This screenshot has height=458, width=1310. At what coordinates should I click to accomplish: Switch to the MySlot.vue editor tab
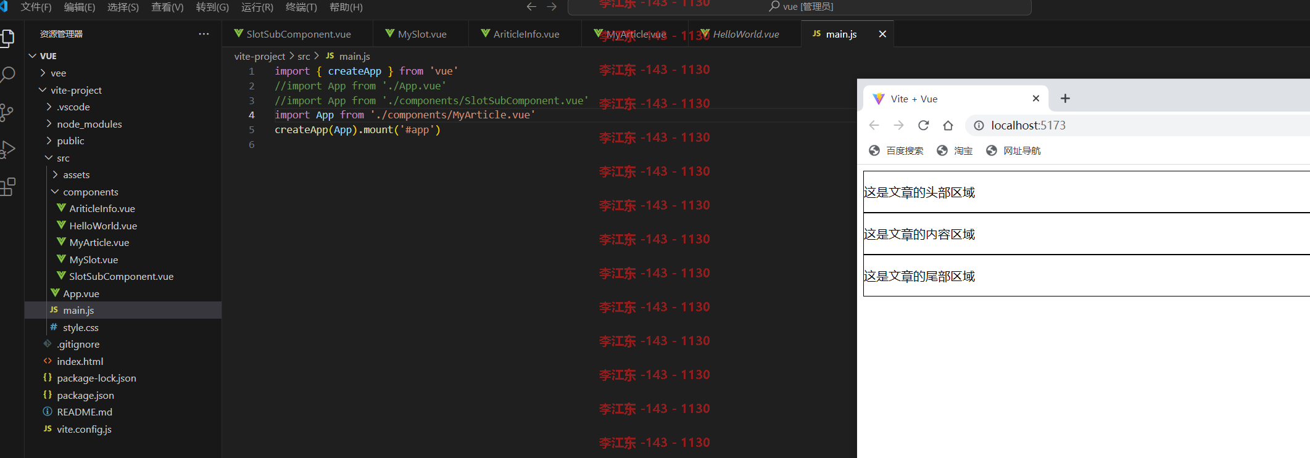point(421,34)
